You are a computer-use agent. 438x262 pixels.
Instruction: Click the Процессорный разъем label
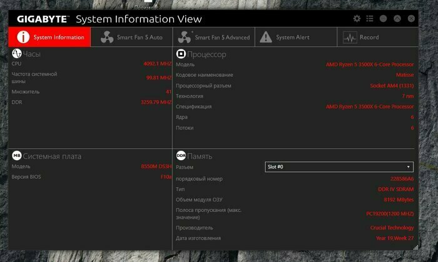click(203, 86)
